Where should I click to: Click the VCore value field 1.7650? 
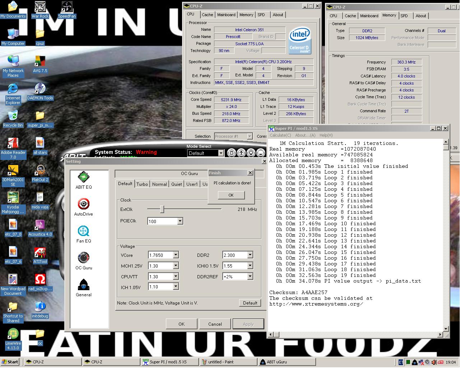point(161,255)
